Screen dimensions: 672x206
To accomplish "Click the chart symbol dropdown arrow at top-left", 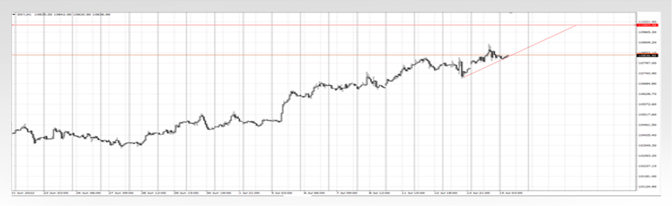I will tap(14, 14).
